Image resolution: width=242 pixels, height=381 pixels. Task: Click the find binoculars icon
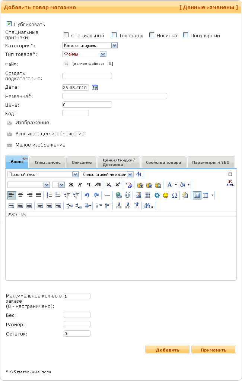point(148,205)
